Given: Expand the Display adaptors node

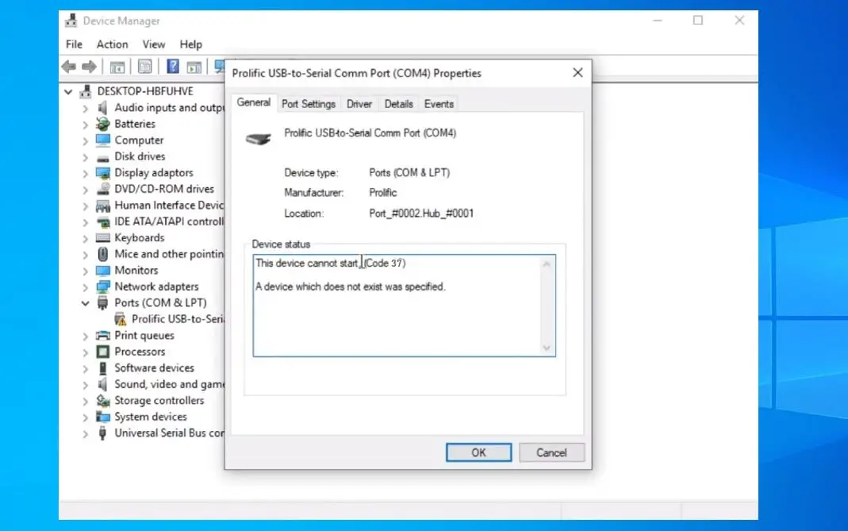Looking at the screenshot, I should (x=86, y=173).
